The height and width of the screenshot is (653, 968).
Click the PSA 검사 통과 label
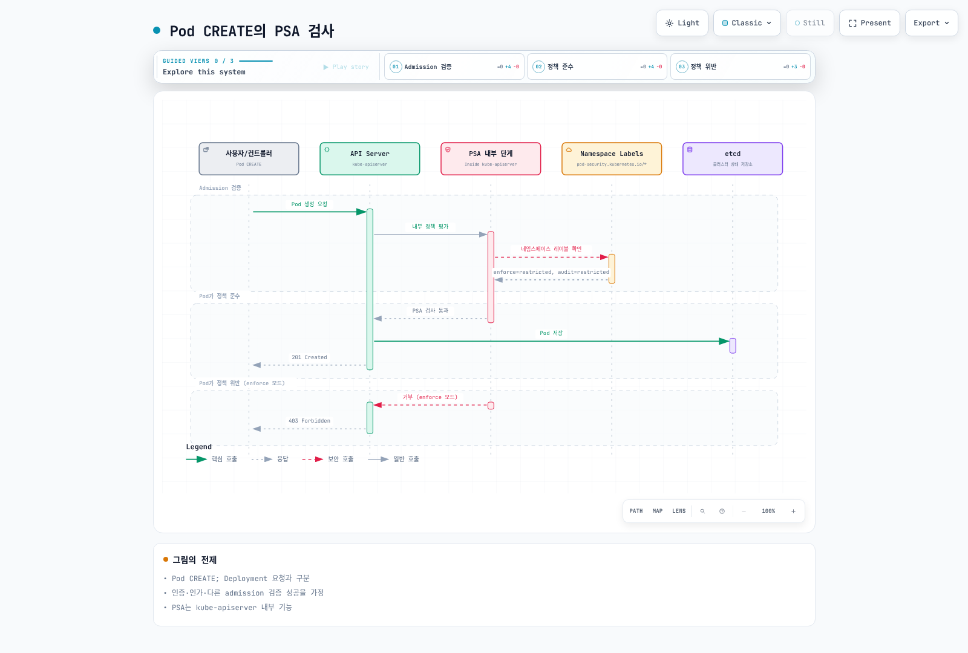pos(430,311)
